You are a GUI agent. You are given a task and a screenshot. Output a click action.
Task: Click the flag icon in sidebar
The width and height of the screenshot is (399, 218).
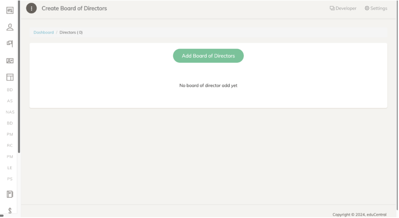pos(10,44)
